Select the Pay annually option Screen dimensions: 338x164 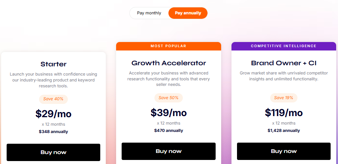point(188,13)
